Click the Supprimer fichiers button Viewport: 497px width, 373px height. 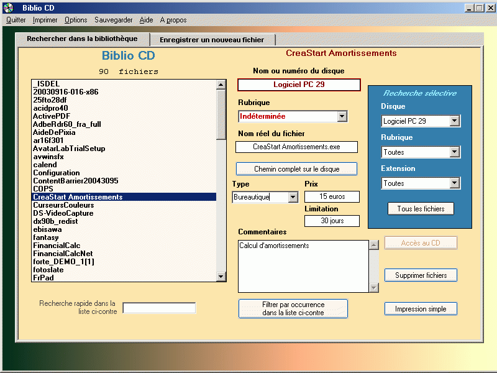click(x=421, y=275)
